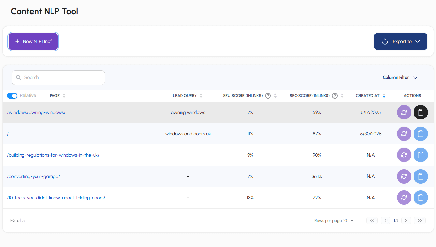
Task: Click the Content NLP Tool heading
Action: 44,11
